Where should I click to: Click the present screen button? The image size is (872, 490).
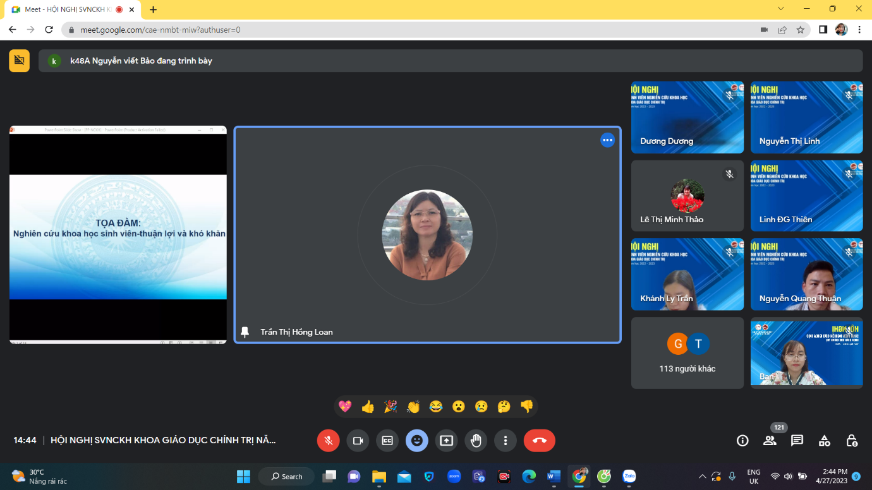(447, 441)
